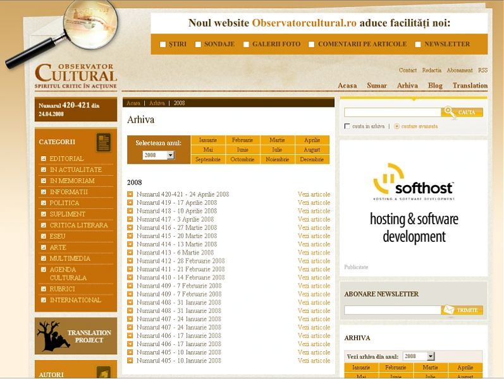This screenshot has height=379, width=504.
Task: Click the bullet icon next to INTERNATIONAL
Action: (44, 300)
